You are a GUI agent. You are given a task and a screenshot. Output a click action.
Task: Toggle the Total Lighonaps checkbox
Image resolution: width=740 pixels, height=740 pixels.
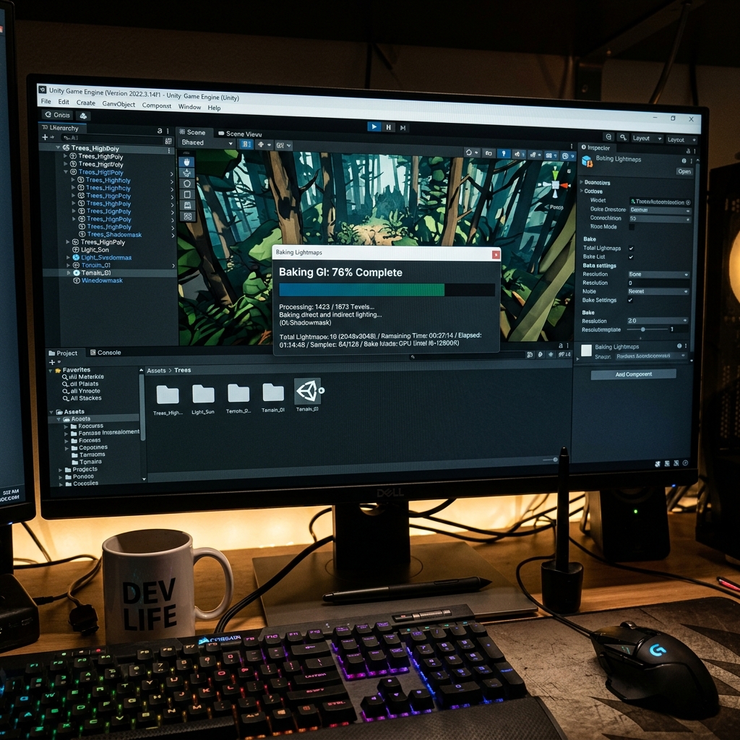pos(631,249)
